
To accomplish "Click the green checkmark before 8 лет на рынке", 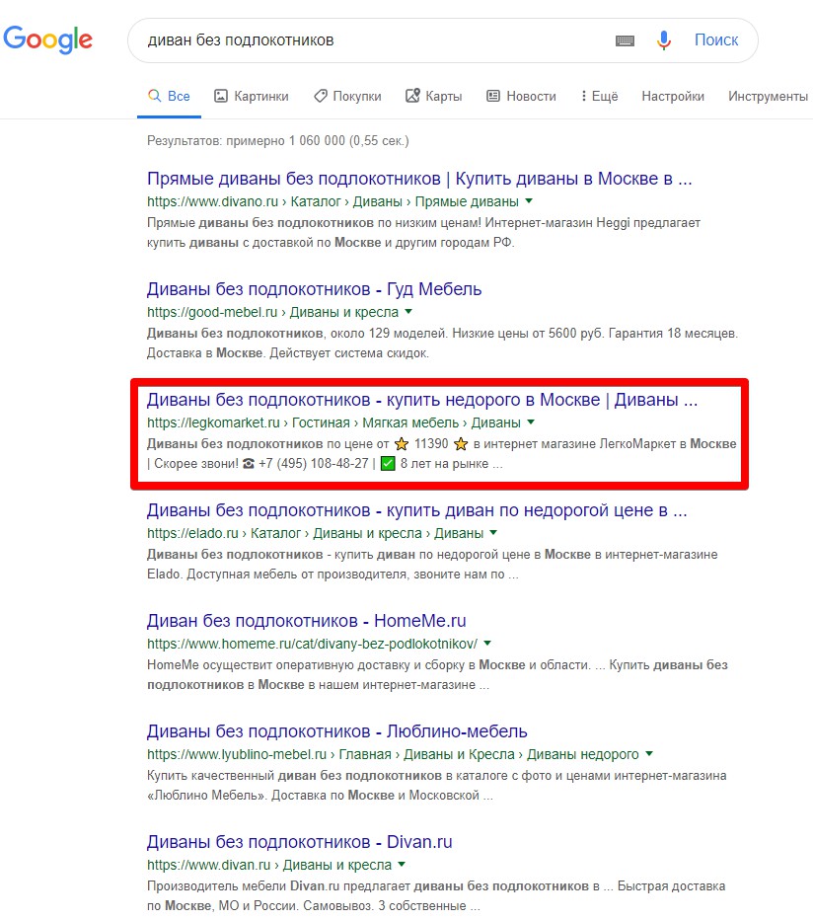I will click(x=388, y=464).
